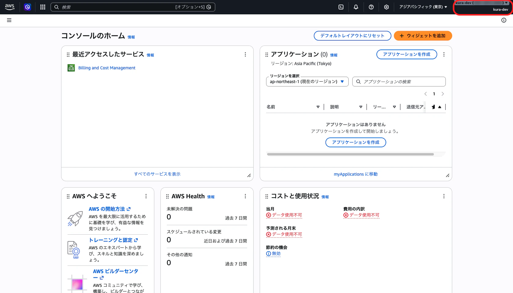Open トレーニングと認定 link

point(113,240)
